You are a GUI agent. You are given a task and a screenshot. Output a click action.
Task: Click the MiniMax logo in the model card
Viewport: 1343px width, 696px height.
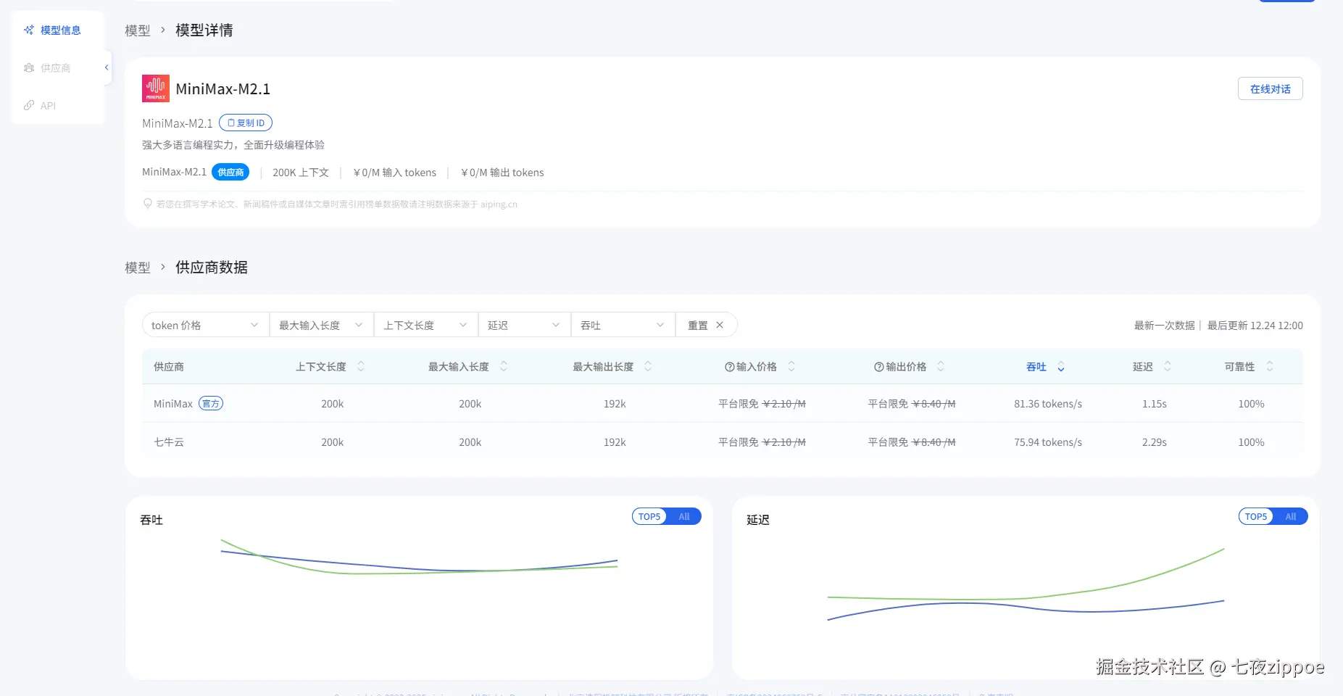[x=156, y=88]
